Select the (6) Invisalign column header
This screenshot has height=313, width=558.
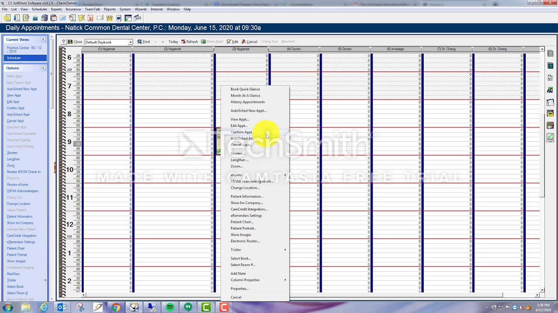(396, 49)
